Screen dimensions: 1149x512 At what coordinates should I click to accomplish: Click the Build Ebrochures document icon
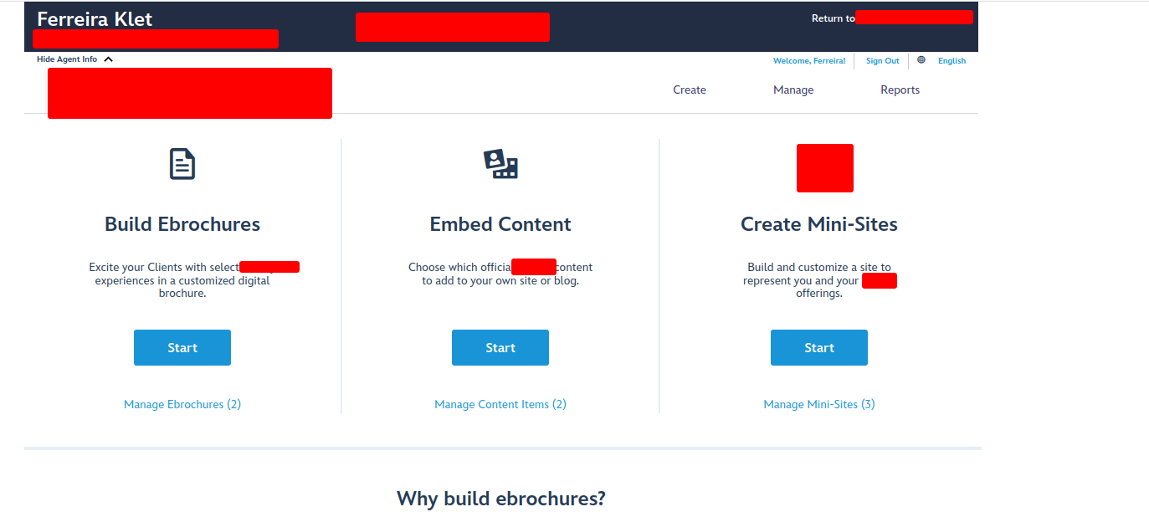coord(182,164)
